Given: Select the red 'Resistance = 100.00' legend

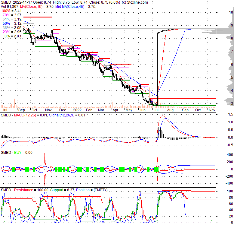Looking at the screenshot, I should pos(31,190).
